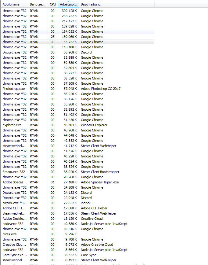
Task: Select the picpick.exe *32 process name
Action: 14,203
